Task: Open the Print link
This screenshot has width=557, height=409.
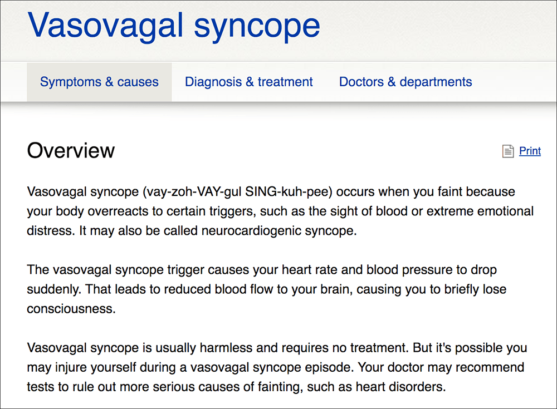Action: click(530, 151)
